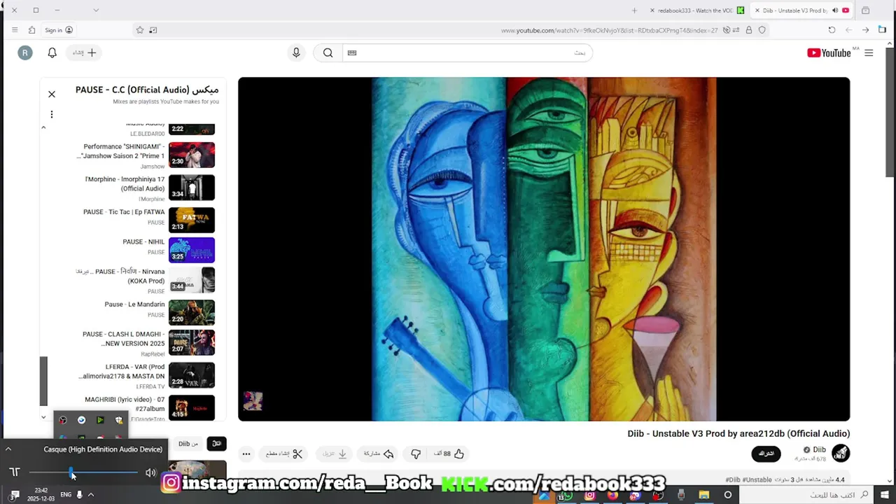Close the PAUSE - C.C mix panel

51,94
